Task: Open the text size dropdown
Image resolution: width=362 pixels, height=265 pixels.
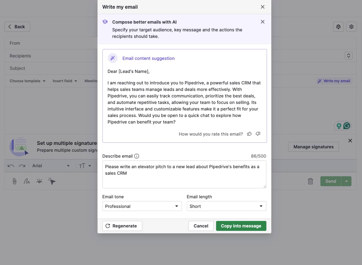Action: [x=85, y=166]
